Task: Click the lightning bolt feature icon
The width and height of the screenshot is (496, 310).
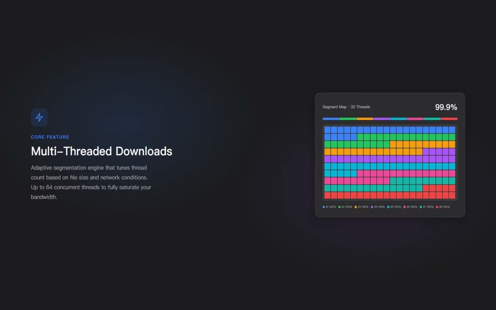Action: pos(39,117)
